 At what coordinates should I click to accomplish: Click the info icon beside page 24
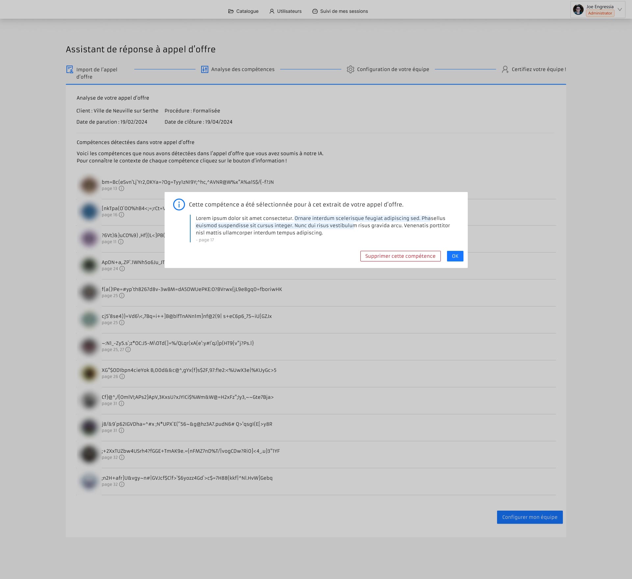point(122,269)
